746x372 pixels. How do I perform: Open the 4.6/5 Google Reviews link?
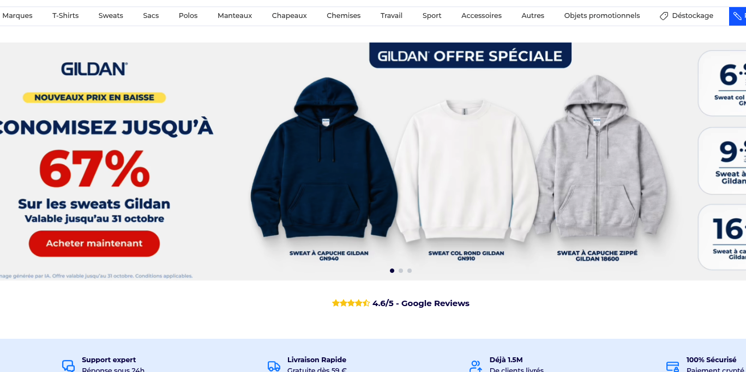tap(421, 303)
